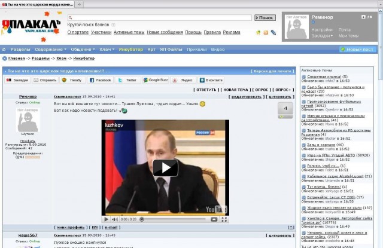Click the video seek bar

point(174,219)
